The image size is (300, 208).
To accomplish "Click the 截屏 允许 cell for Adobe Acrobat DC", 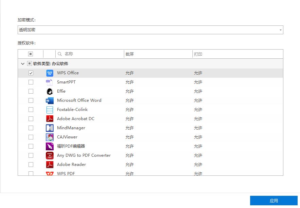I will tap(130, 119).
